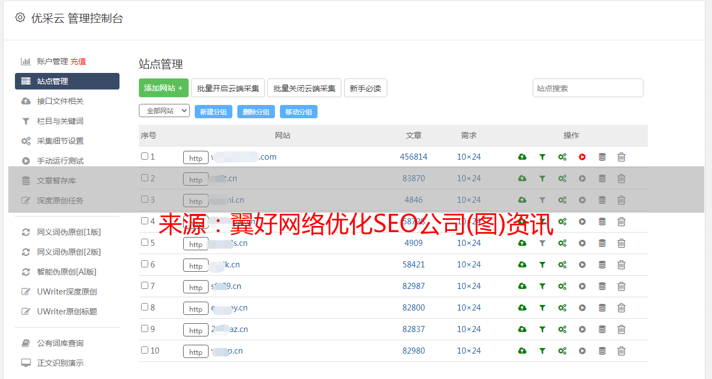
Task: Tick the checkbox for row 1
Action: (144, 156)
